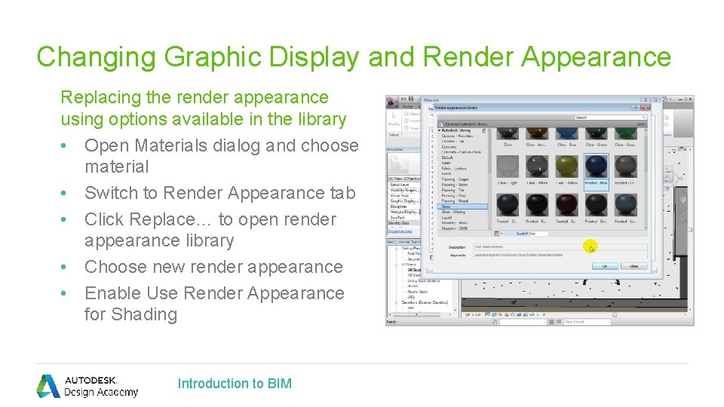The image size is (724, 407).
Task: Select the Flooring - Tile category
Action: click(x=452, y=190)
